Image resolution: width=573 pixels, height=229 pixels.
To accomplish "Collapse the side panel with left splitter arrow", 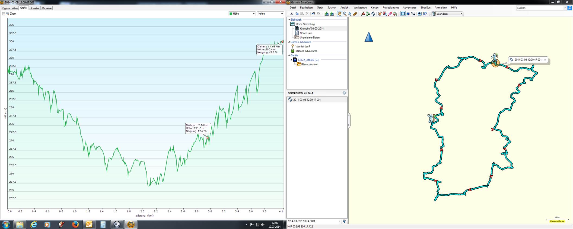I will point(349,115).
